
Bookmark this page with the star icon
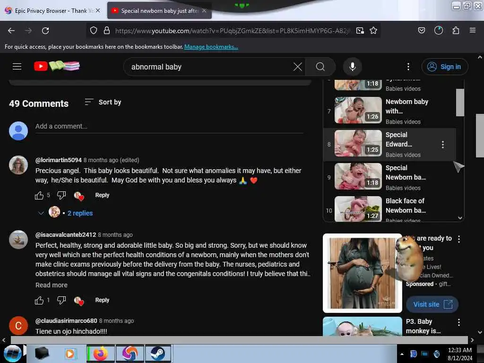tap(373, 31)
